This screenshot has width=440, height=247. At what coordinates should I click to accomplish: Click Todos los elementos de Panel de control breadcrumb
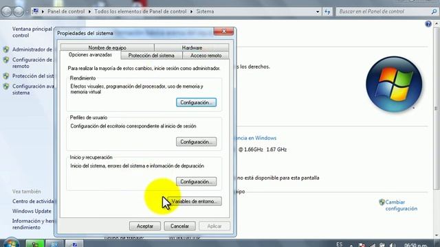pos(140,12)
